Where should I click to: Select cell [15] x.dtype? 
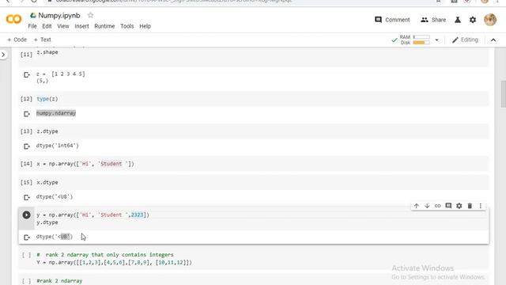[x=254, y=182]
